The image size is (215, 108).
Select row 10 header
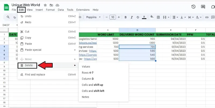4,71
